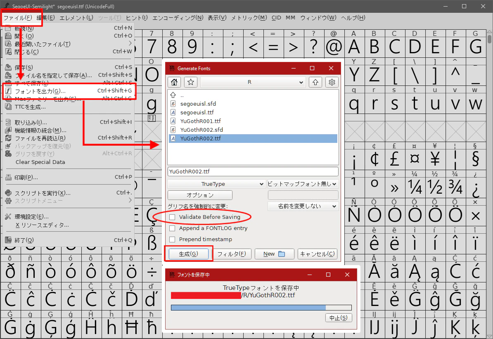This screenshot has height=339, width=493.
Task: Select the glyph cell for ¥ yen sign
Action: click(x=435, y=159)
